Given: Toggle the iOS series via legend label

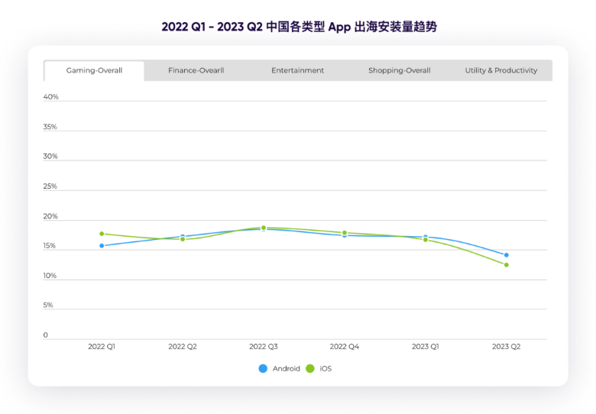Looking at the screenshot, I should (326, 368).
